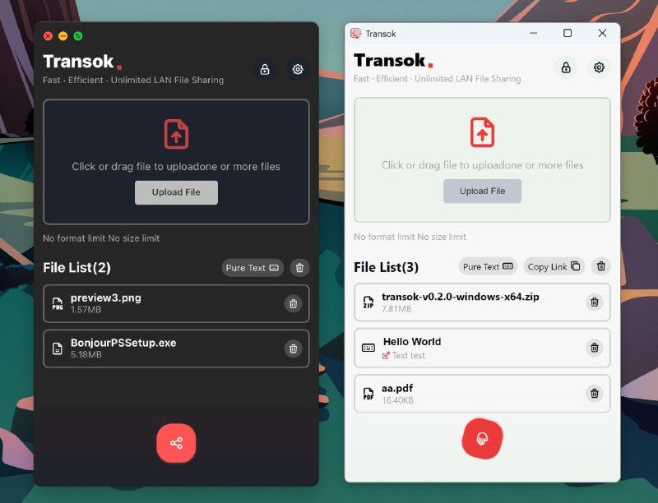Delete preview3.png from file list
The image size is (658, 503).
pyautogui.click(x=292, y=304)
